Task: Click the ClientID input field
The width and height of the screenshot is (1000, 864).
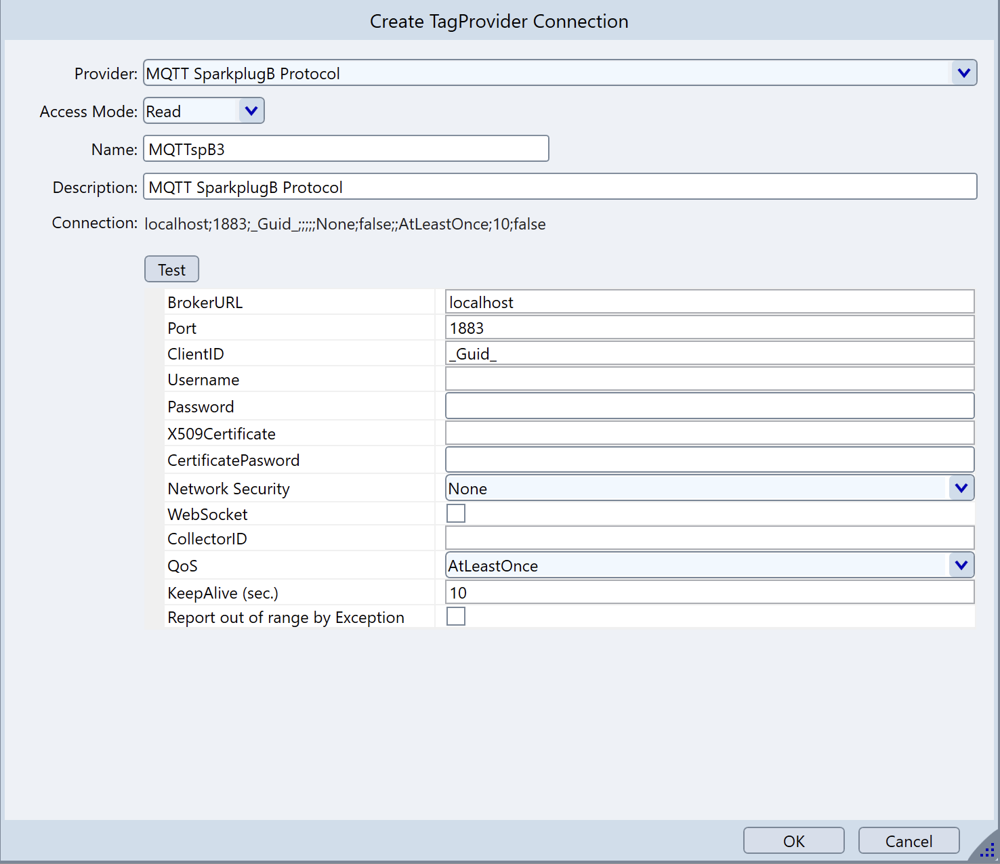Action: [x=709, y=354]
